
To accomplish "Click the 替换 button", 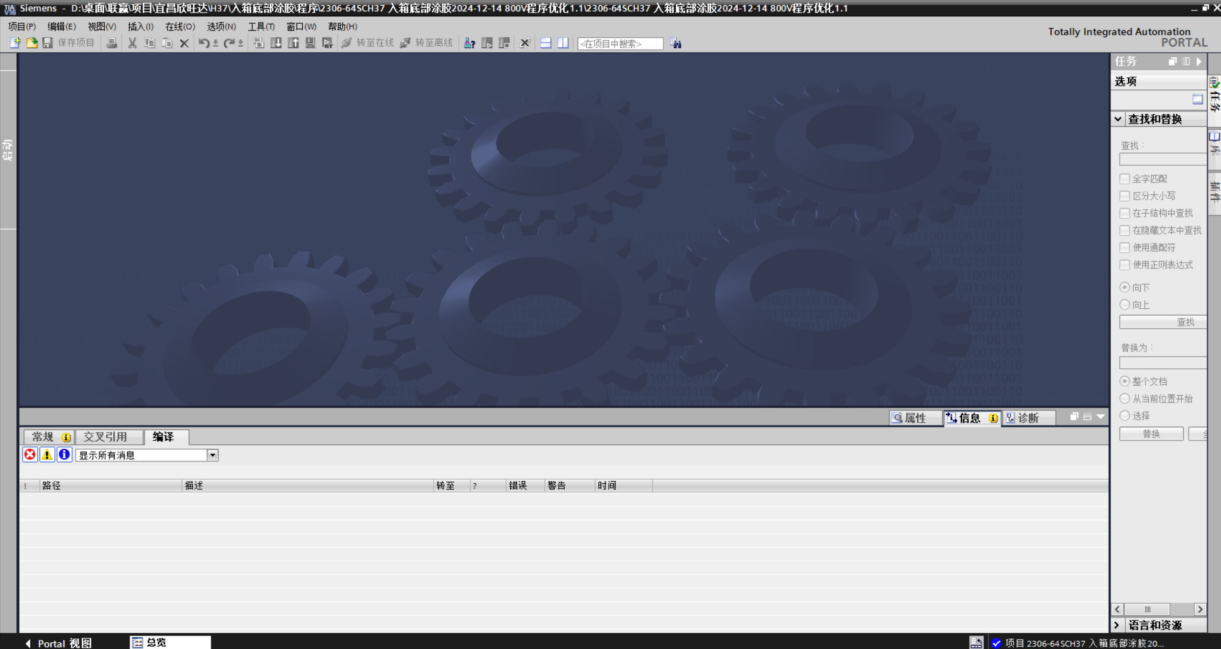I will point(1151,433).
